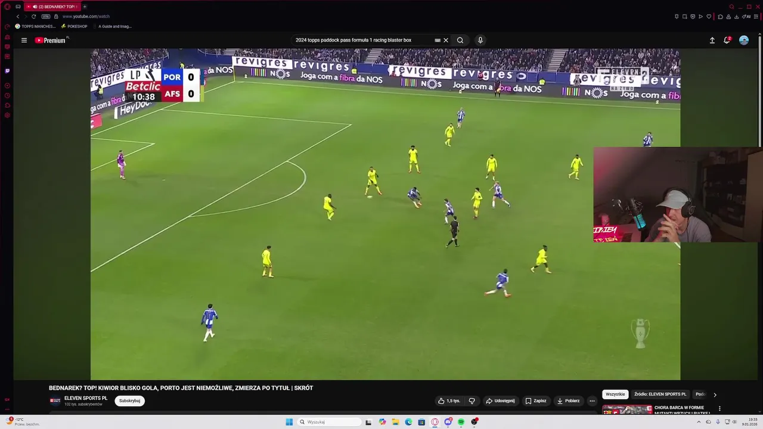Reload the page with the refresh icon
Viewport: 763px width, 429px height.
point(33,16)
